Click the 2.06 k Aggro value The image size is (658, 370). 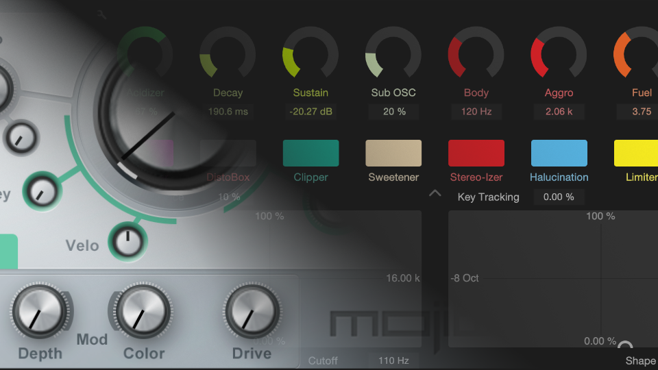pyautogui.click(x=559, y=112)
